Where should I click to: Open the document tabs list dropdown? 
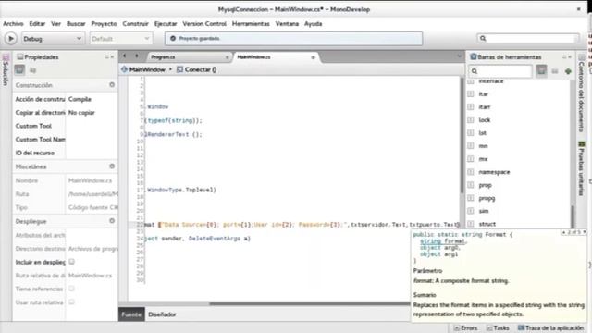point(459,56)
